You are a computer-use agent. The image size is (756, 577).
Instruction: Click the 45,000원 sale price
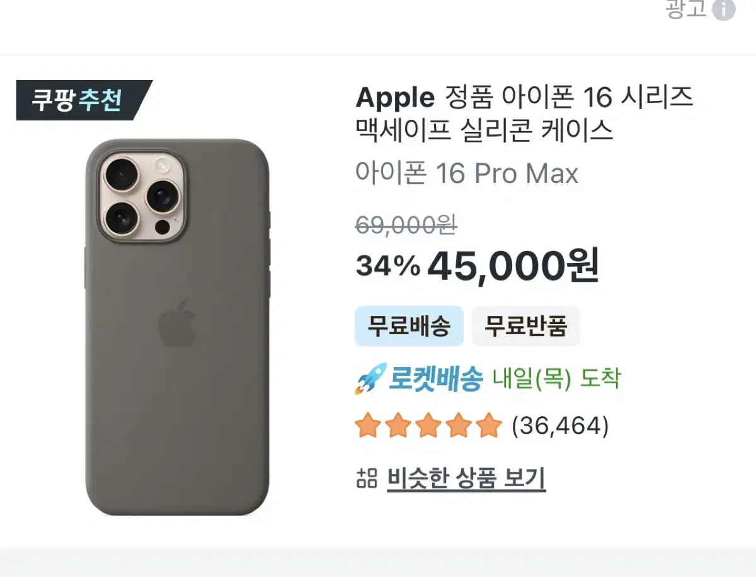click(513, 267)
